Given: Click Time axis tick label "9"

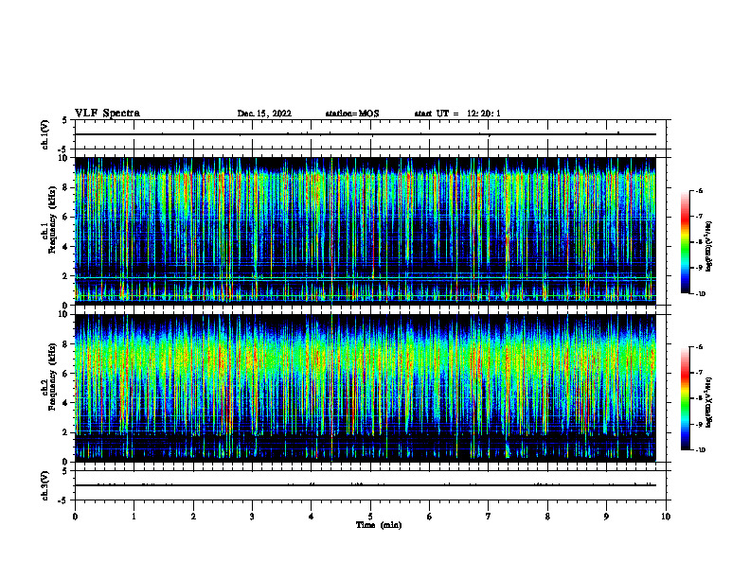Looking at the screenshot, I should (x=606, y=517).
